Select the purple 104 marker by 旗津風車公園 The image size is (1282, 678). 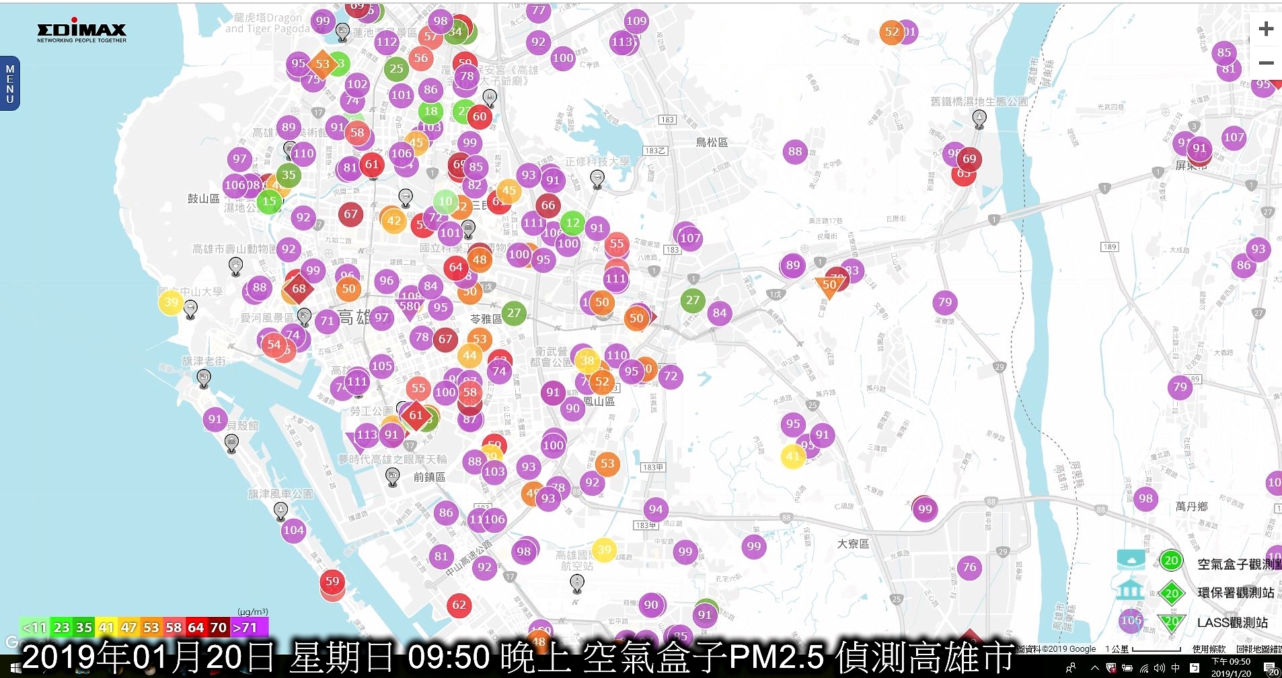click(x=293, y=530)
